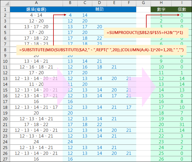
Task: Click cell A21 containing 17、18、22
Action: click(x=36, y=125)
